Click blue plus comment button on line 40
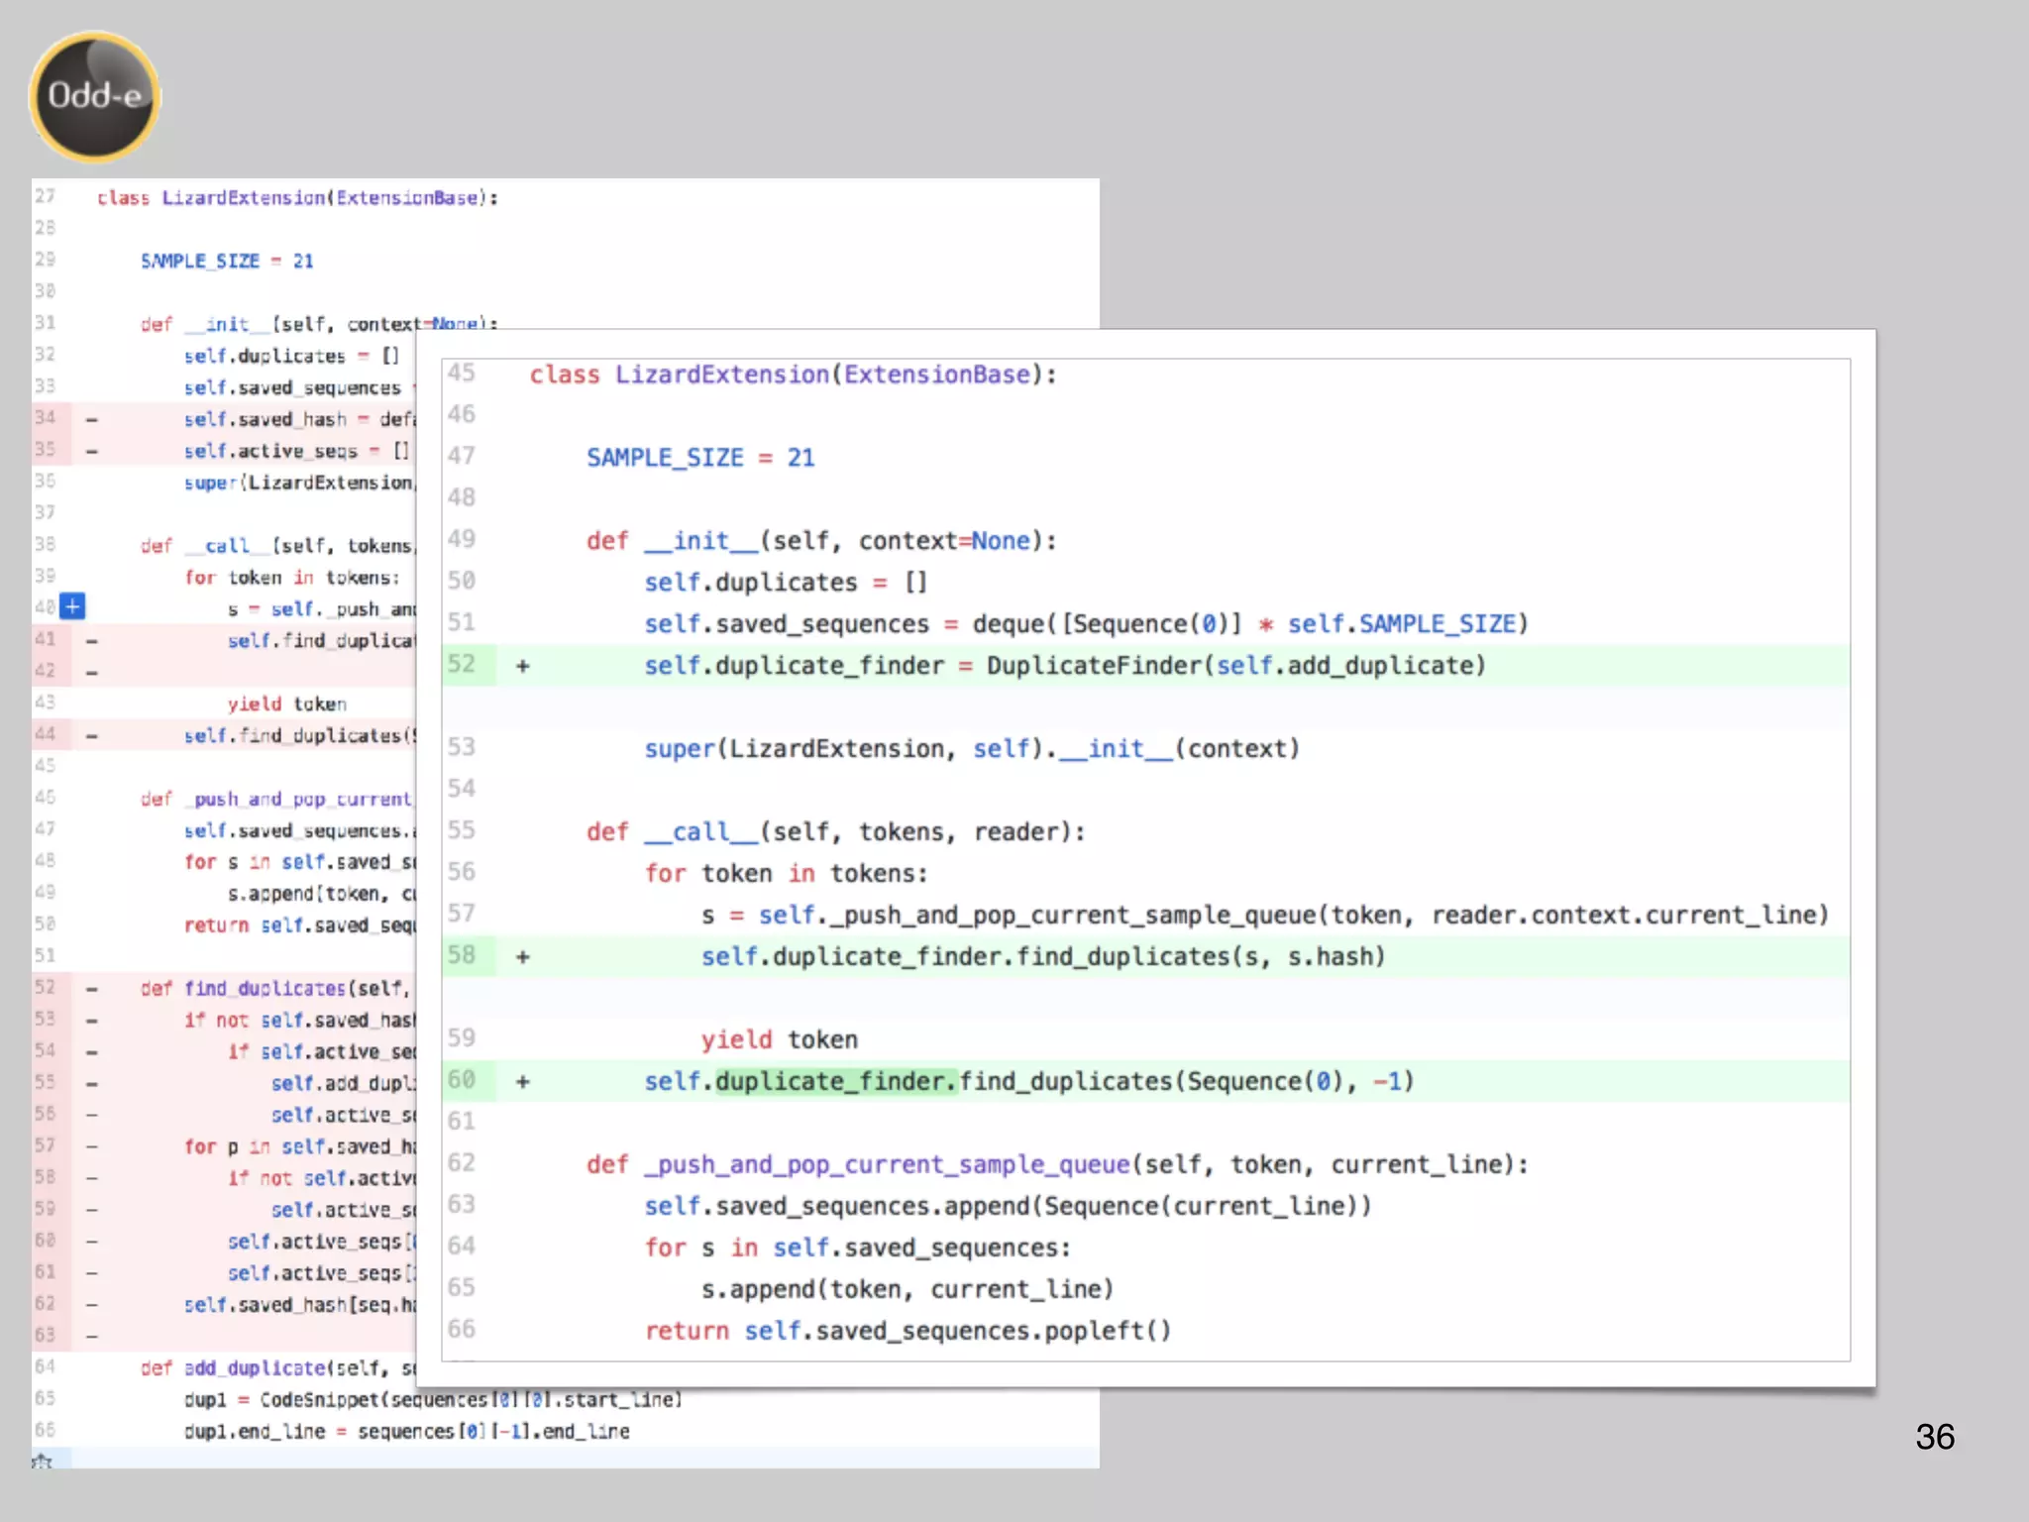Viewport: 2029px width, 1522px height. pyautogui.click(x=72, y=605)
